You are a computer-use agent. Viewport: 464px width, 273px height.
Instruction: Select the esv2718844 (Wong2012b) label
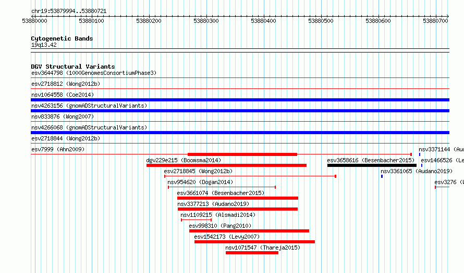66,138
